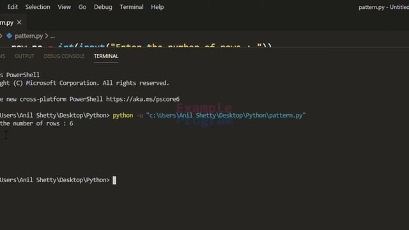Open the Help menu
The width and height of the screenshot is (409, 230).
point(157,7)
